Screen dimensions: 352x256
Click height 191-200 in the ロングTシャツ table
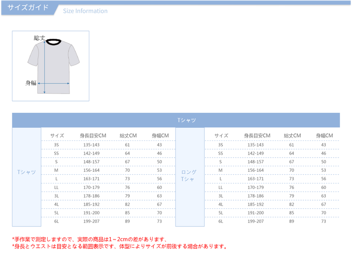[x=256, y=213]
